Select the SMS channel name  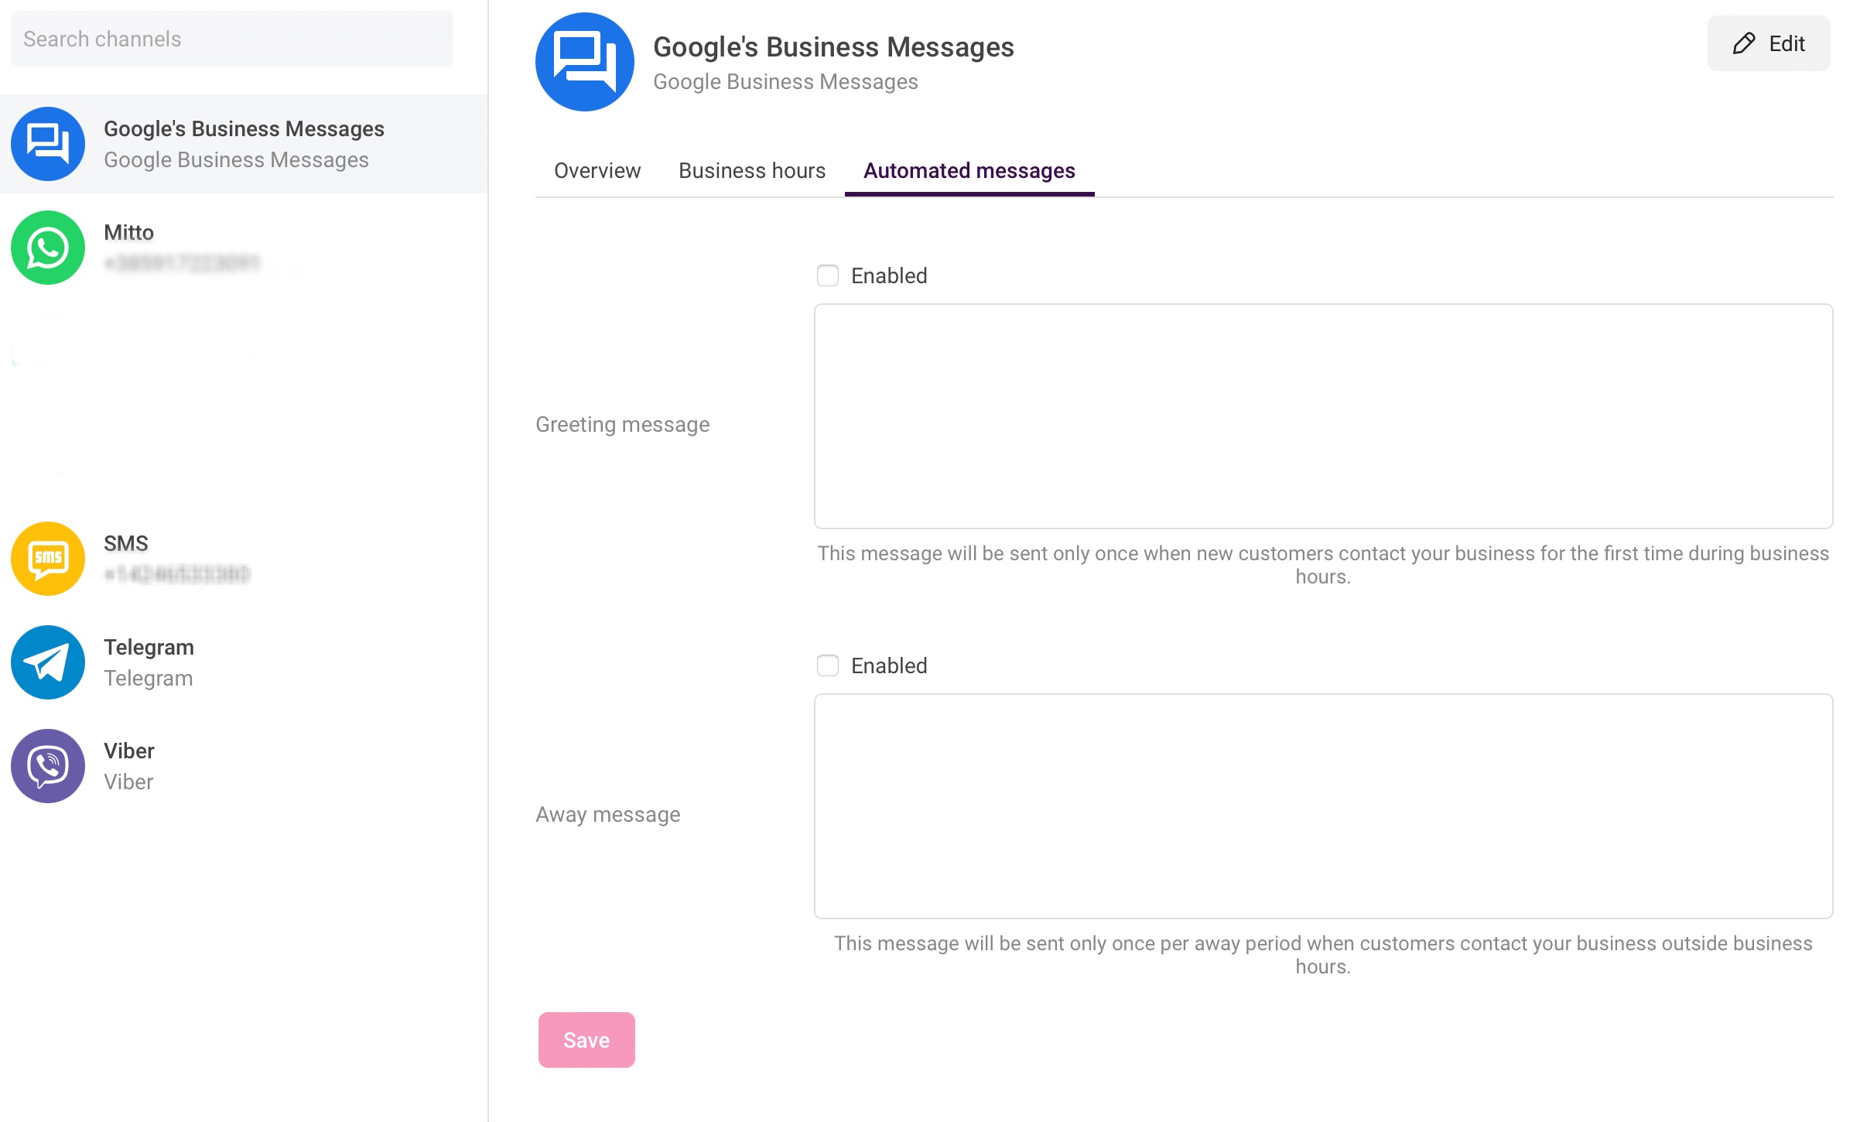coord(126,543)
